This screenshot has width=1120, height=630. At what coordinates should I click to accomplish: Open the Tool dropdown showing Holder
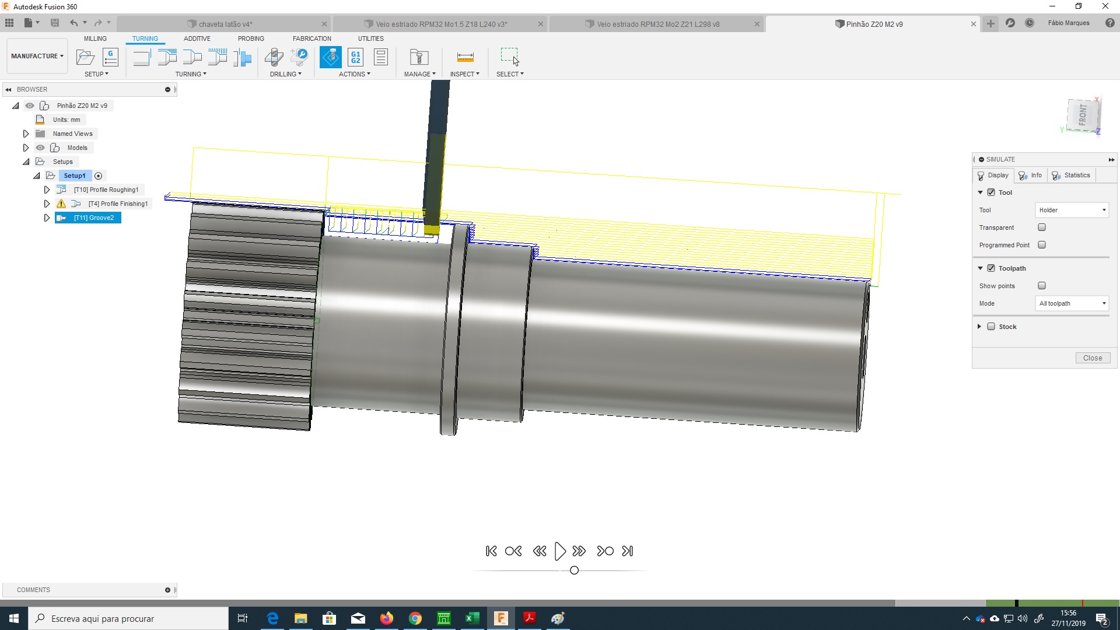click(x=1072, y=210)
